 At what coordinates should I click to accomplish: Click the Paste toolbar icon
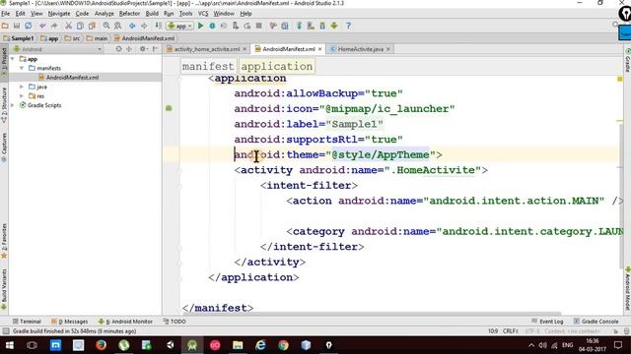[92, 26]
